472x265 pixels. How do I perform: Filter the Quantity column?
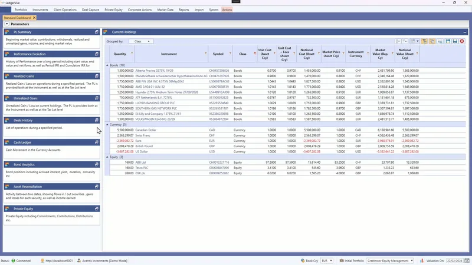pos(132,53)
